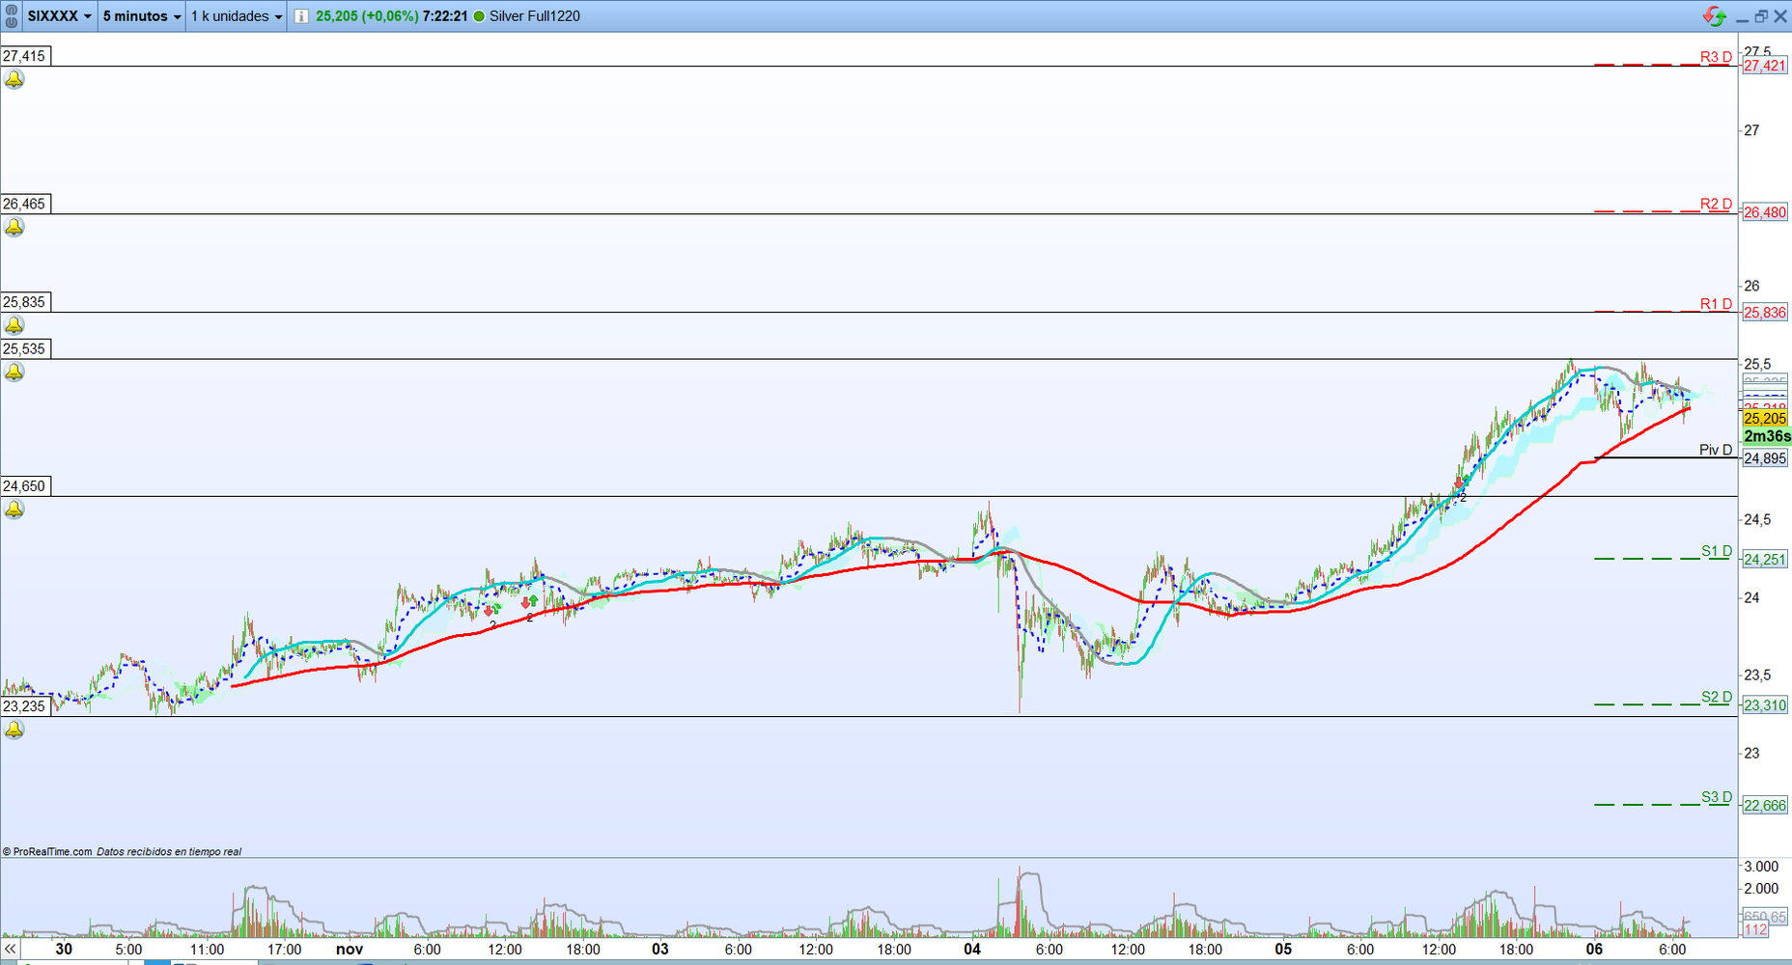Image resolution: width=1792 pixels, height=965 pixels.
Task: Click the 05 date marker on the time axis
Action: pyautogui.click(x=1282, y=949)
